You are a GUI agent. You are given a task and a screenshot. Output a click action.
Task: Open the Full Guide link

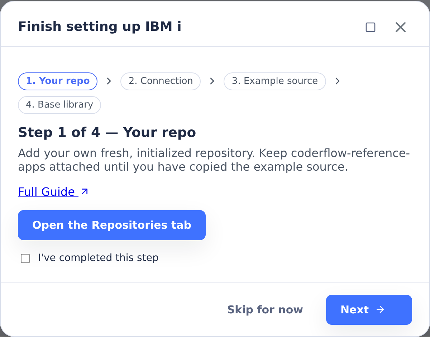(x=53, y=192)
